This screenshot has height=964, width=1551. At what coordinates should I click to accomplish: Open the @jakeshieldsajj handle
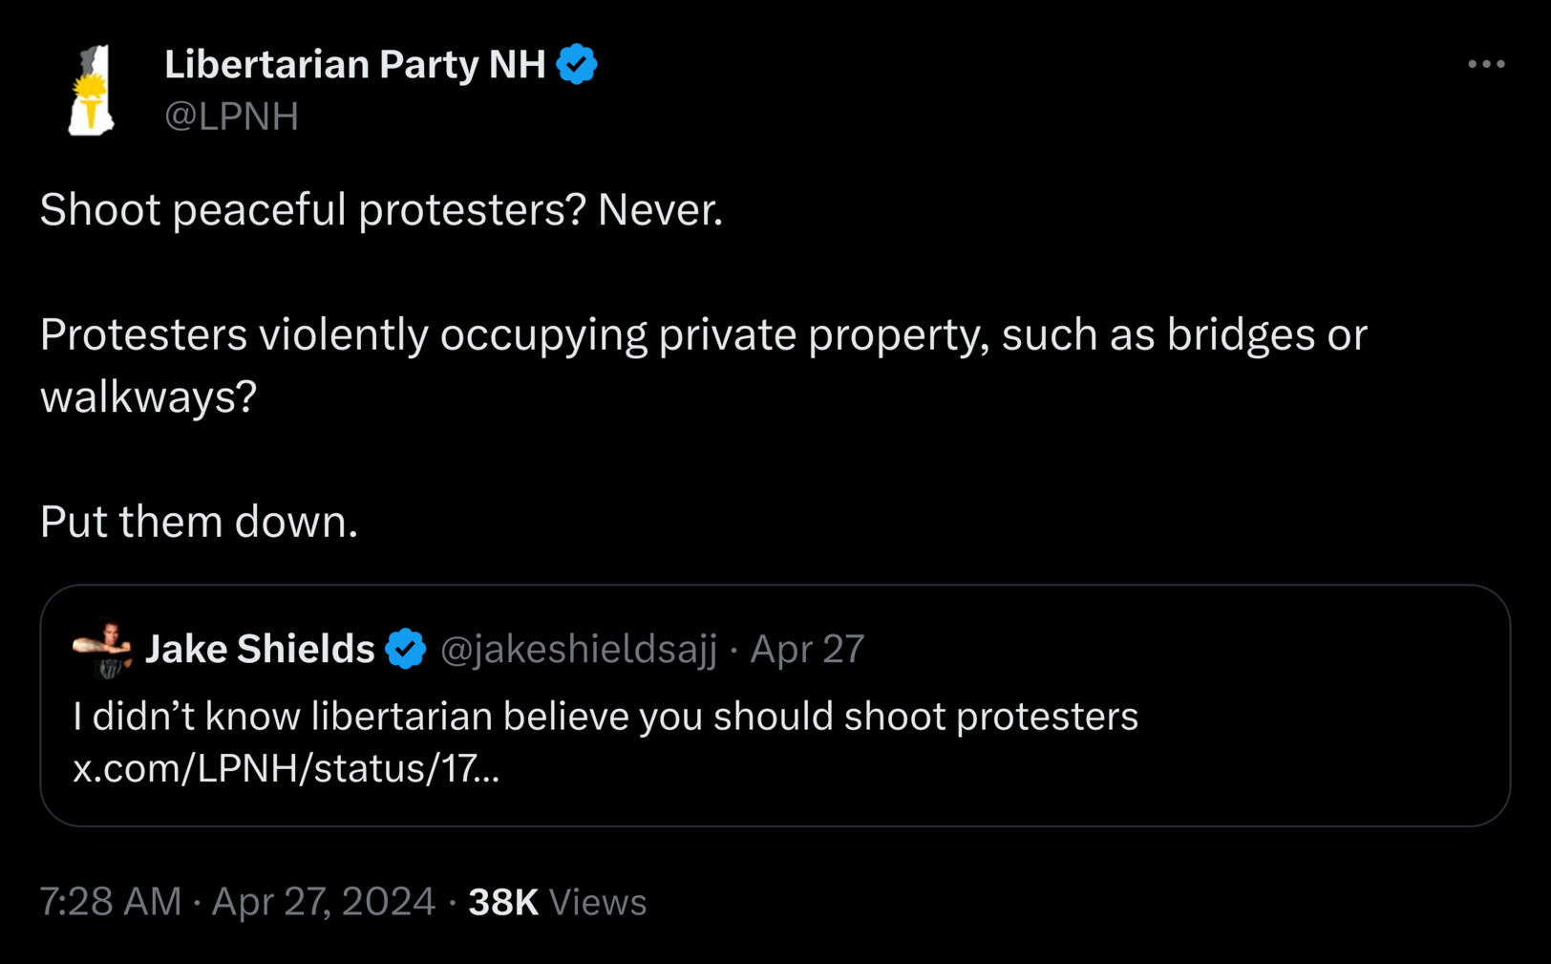(x=579, y=650)
